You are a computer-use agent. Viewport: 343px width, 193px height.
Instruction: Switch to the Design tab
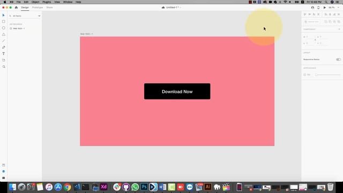[25, 8]
